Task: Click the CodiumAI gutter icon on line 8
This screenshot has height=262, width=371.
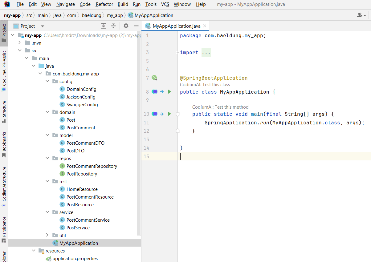Action: [x=155, y=92]
